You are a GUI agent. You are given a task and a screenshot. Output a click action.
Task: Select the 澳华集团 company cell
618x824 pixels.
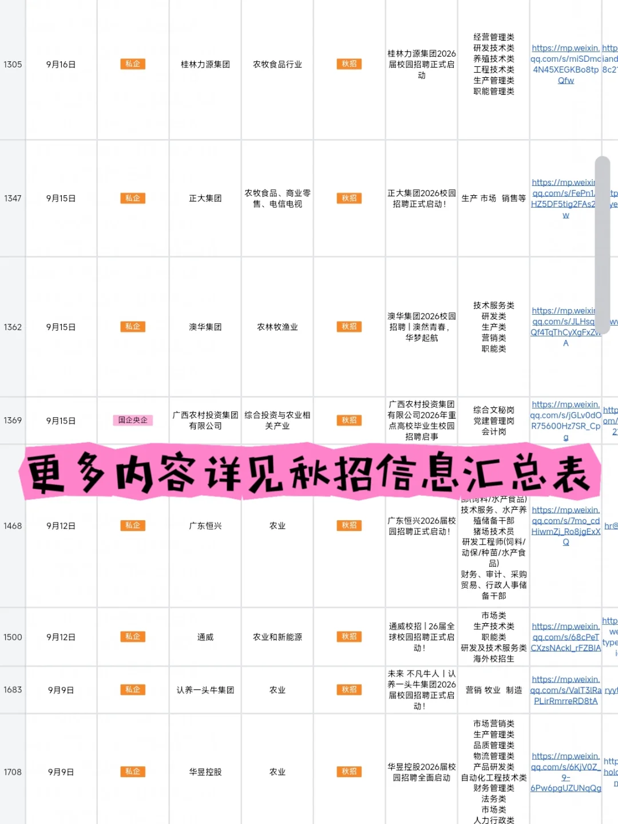[x=205, y=327]
